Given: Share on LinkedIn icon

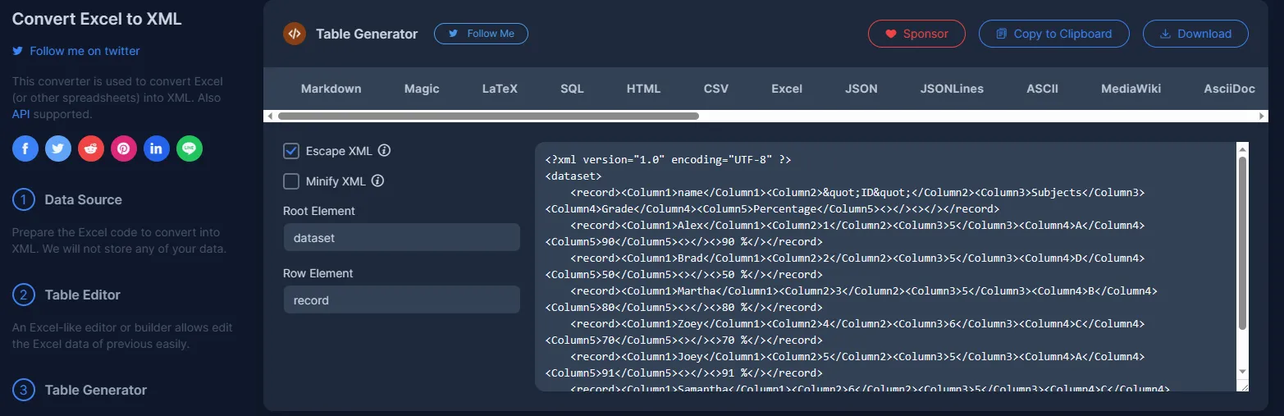Looking at the screenshot, I should [x=157, y=149].
